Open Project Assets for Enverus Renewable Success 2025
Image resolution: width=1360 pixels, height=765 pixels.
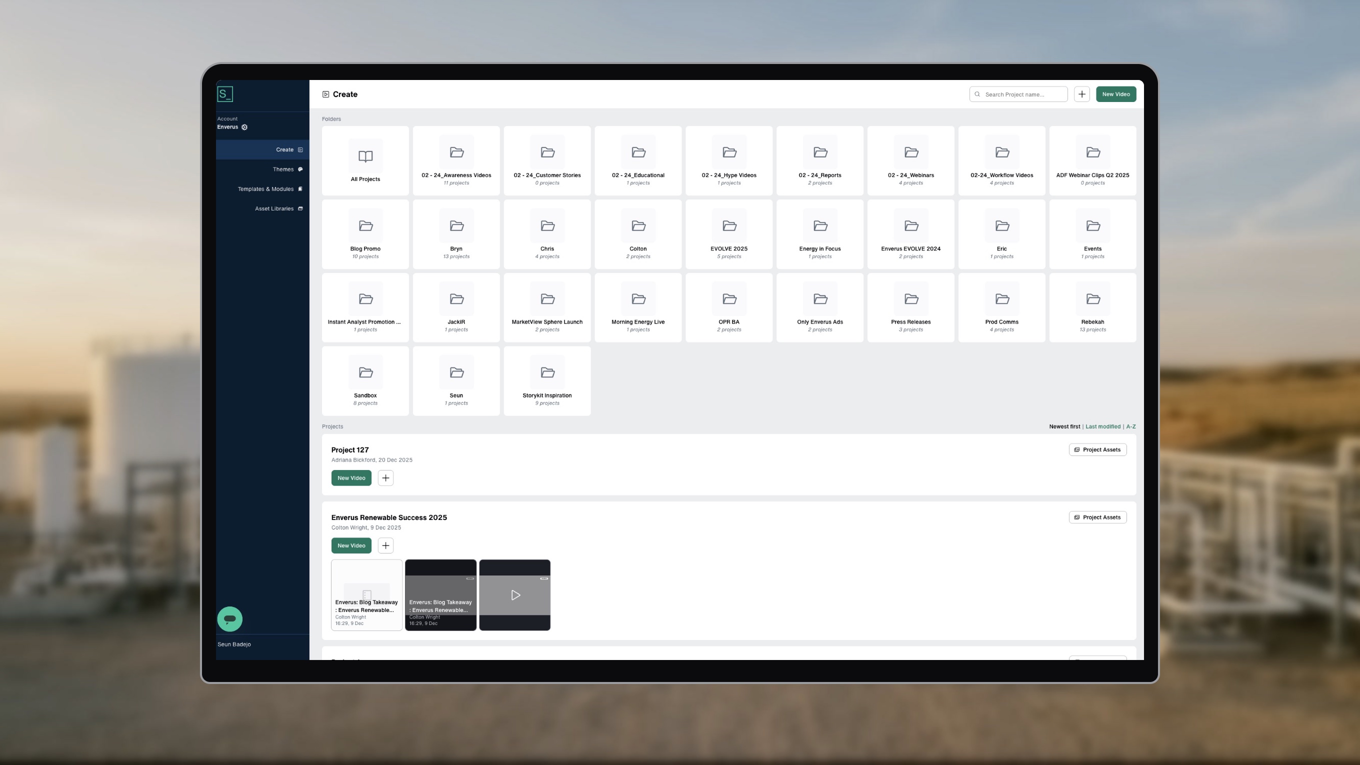pos(1097,517)
